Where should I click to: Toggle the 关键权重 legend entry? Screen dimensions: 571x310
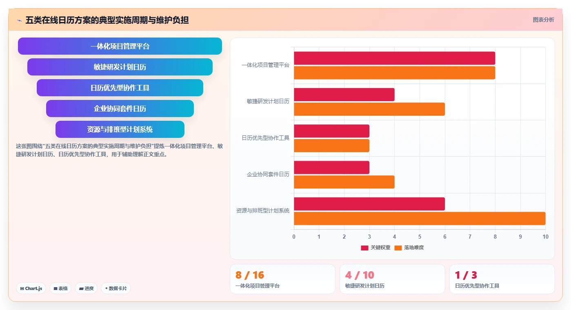(x=375, y=248)
